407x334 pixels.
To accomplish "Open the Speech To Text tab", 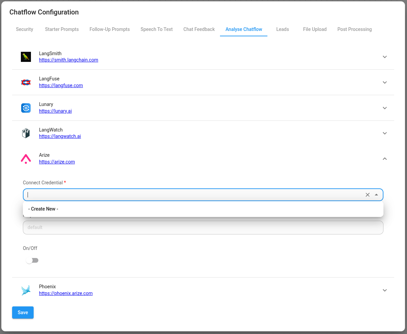I will pos(156,29).
